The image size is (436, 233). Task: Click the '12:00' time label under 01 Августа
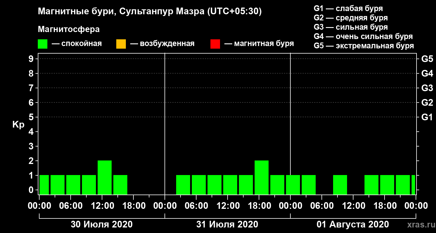tap(353, 206)
